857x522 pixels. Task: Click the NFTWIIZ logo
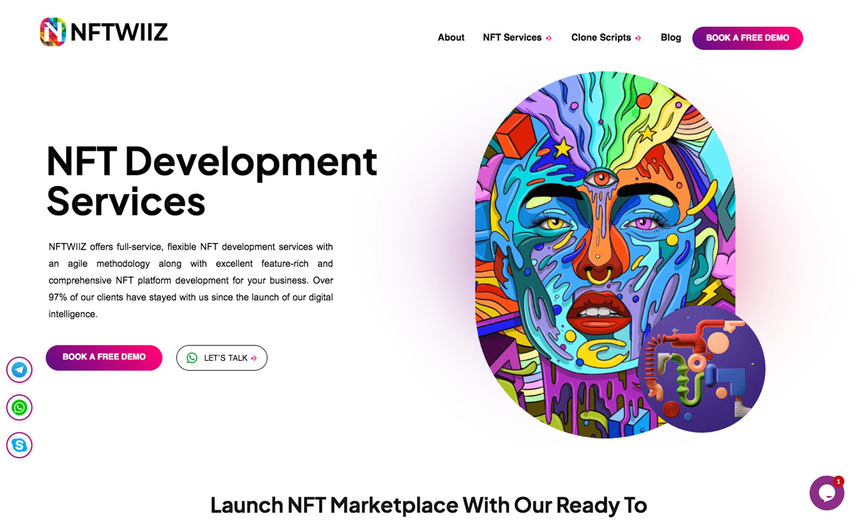point(104,32)
